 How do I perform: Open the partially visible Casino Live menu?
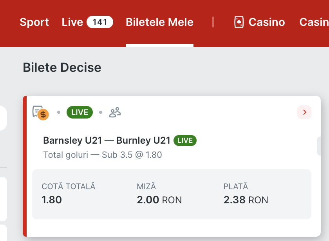click(314, 22)
